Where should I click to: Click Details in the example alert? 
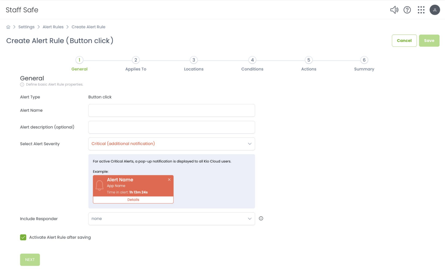133,200
